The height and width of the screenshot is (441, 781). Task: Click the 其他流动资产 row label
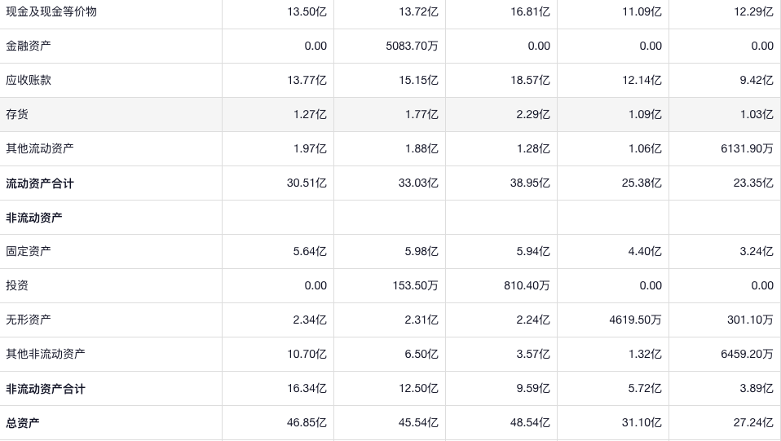[x=40, y=148]
